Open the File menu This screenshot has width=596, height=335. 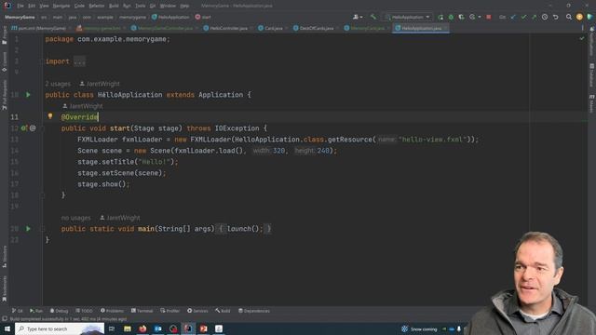(x=20, y=6)
